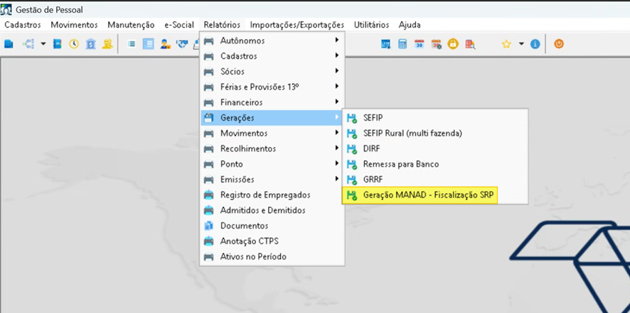The height and width of the screenshot is (313, 630).
Task: Expand Férias e Provisões 13º submenu
Action: (x=272, y=87)
